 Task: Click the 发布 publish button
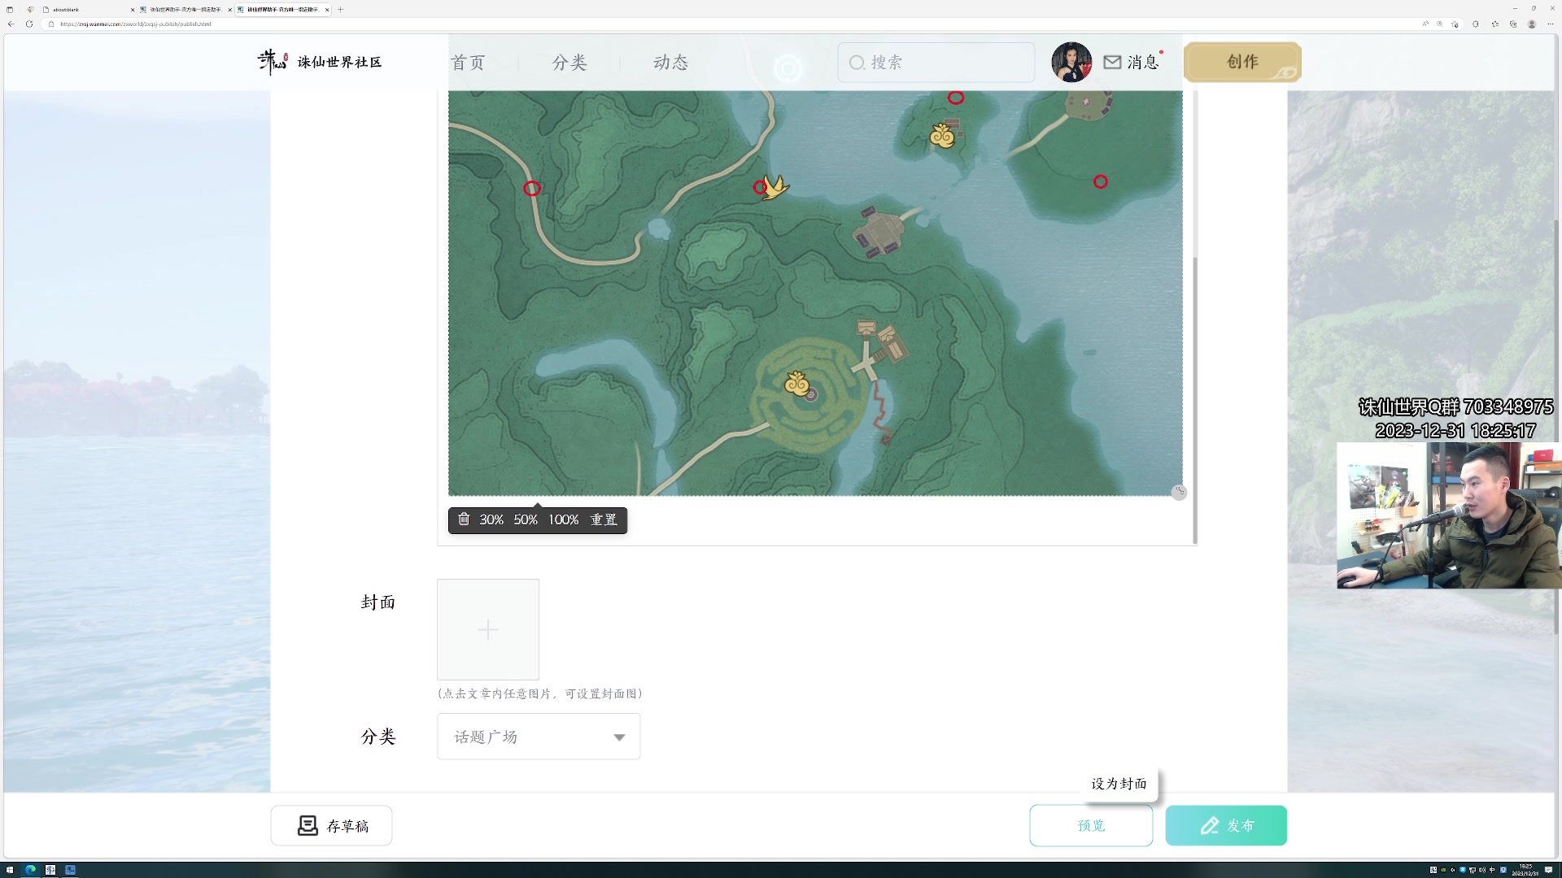[x=1226, y=825]
